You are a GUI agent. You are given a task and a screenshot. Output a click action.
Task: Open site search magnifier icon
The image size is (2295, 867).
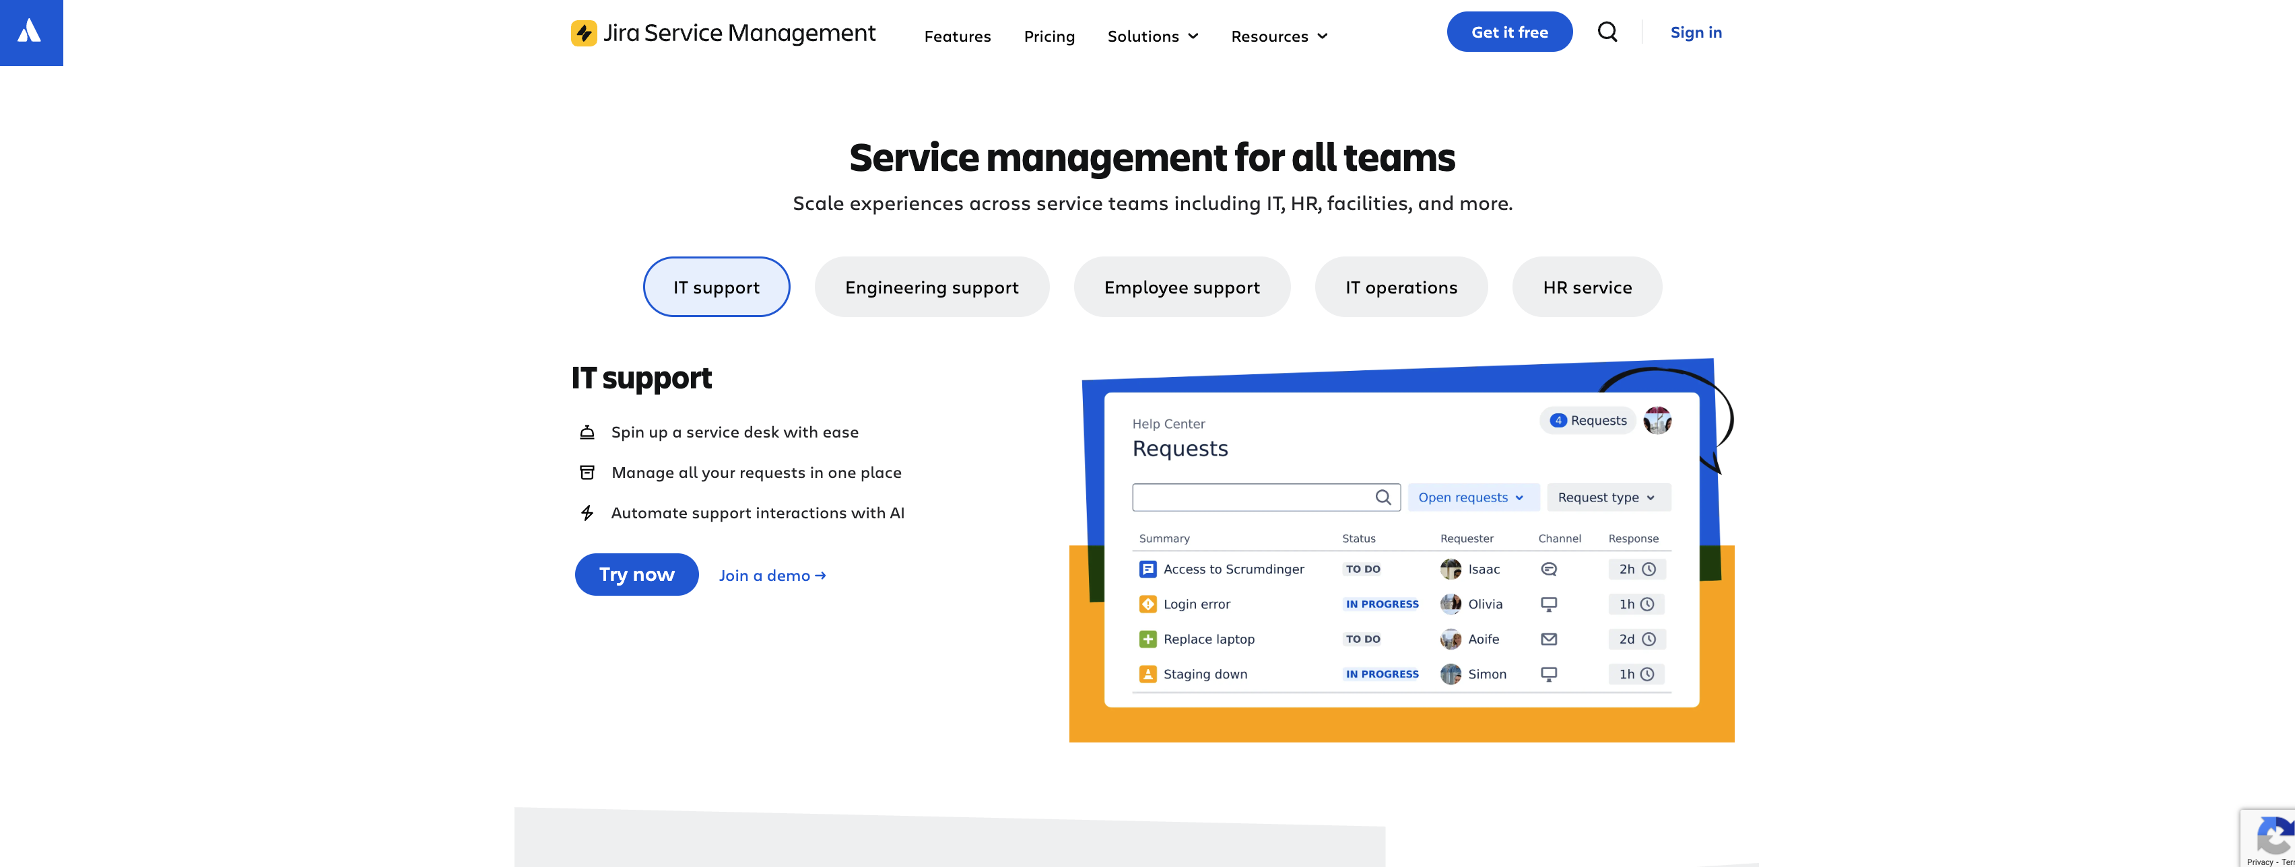pyautogui.click(x=1607, y=32)
